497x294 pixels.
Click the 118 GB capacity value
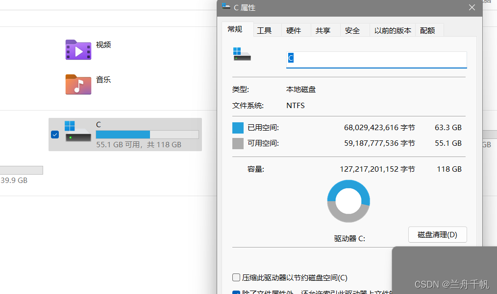tap(449, 169)
